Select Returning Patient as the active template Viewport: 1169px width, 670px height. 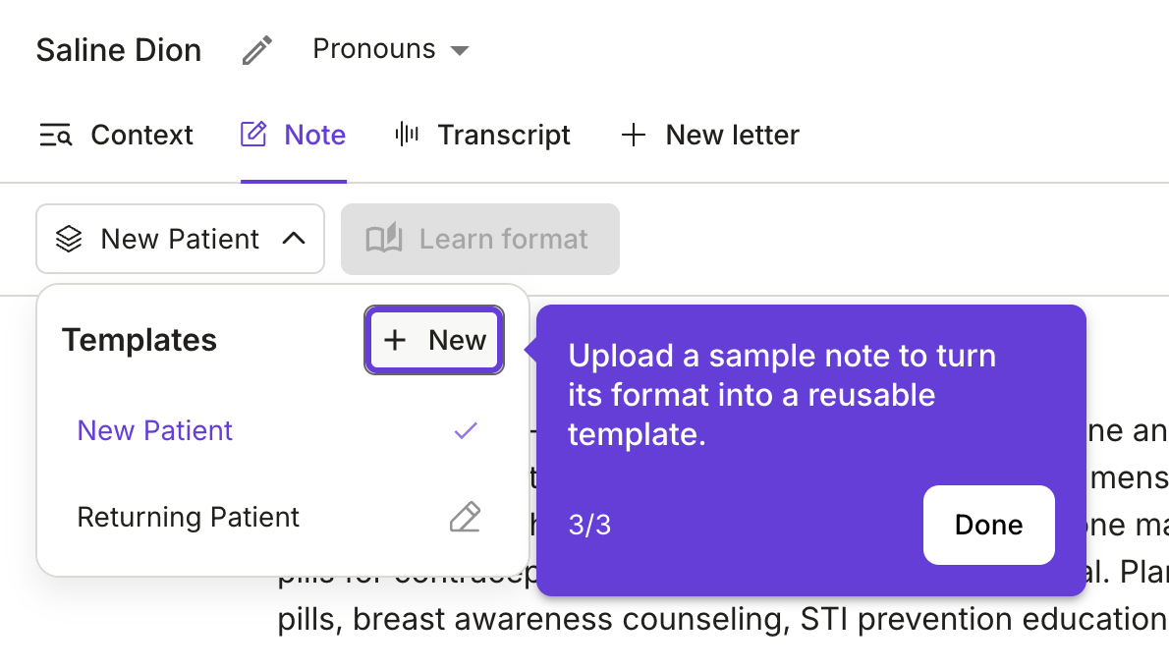coord(188,517)
